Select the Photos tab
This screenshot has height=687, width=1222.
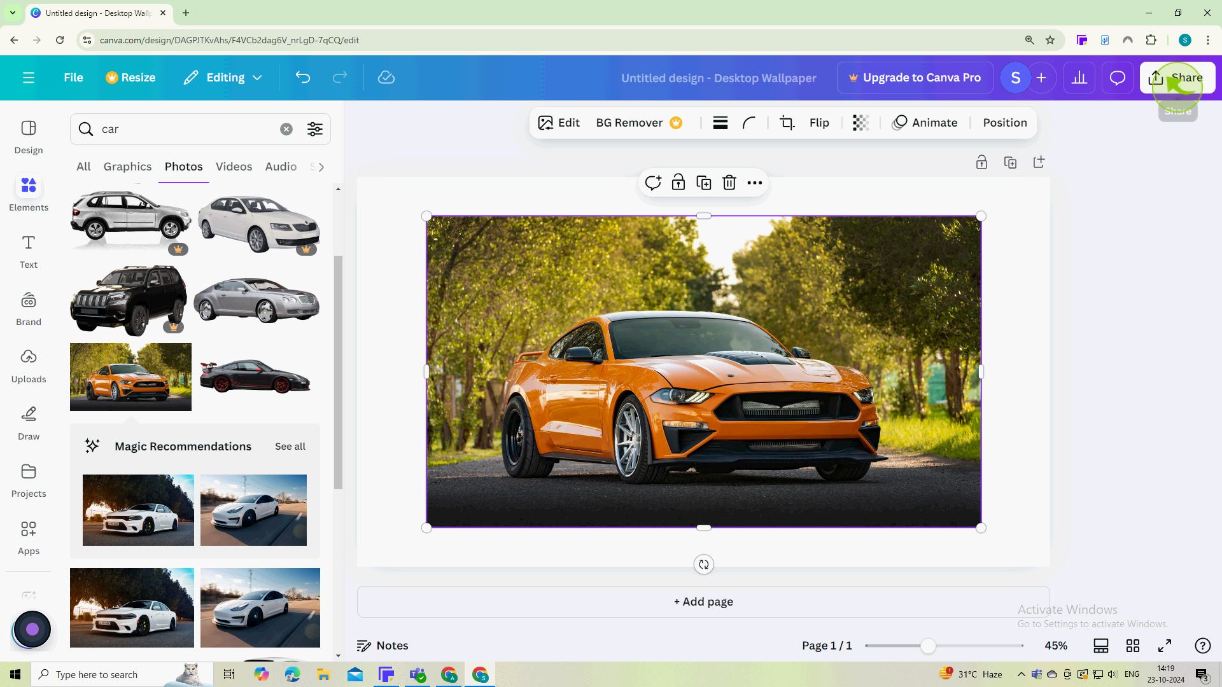tap(183, 167)
